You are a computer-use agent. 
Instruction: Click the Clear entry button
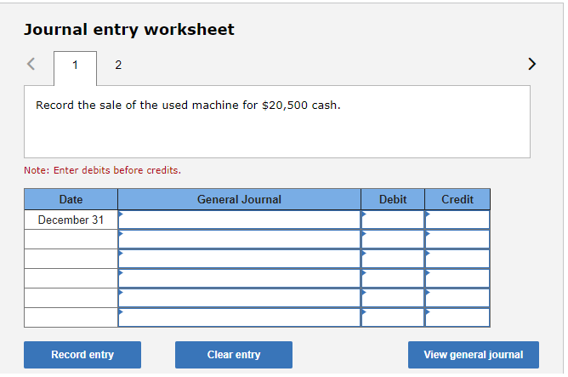234,355
